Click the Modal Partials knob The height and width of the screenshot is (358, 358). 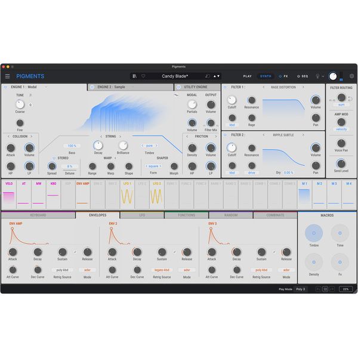click(x=192, y=104)
